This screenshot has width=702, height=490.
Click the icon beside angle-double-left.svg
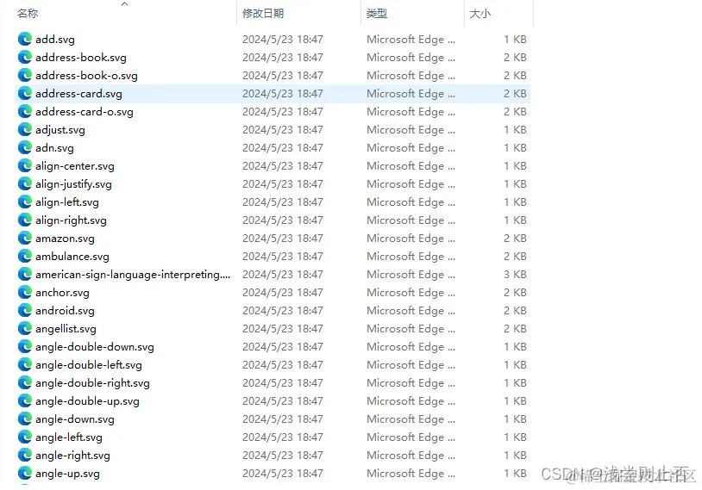tap(25, 365)
